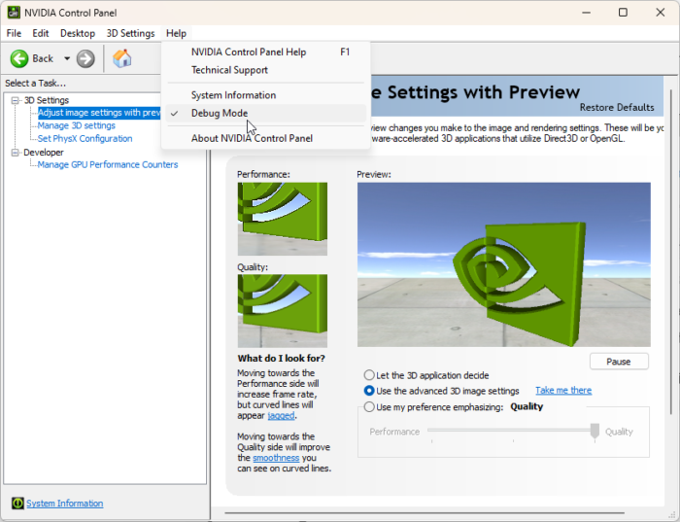Click the Developer tree label

44,153
